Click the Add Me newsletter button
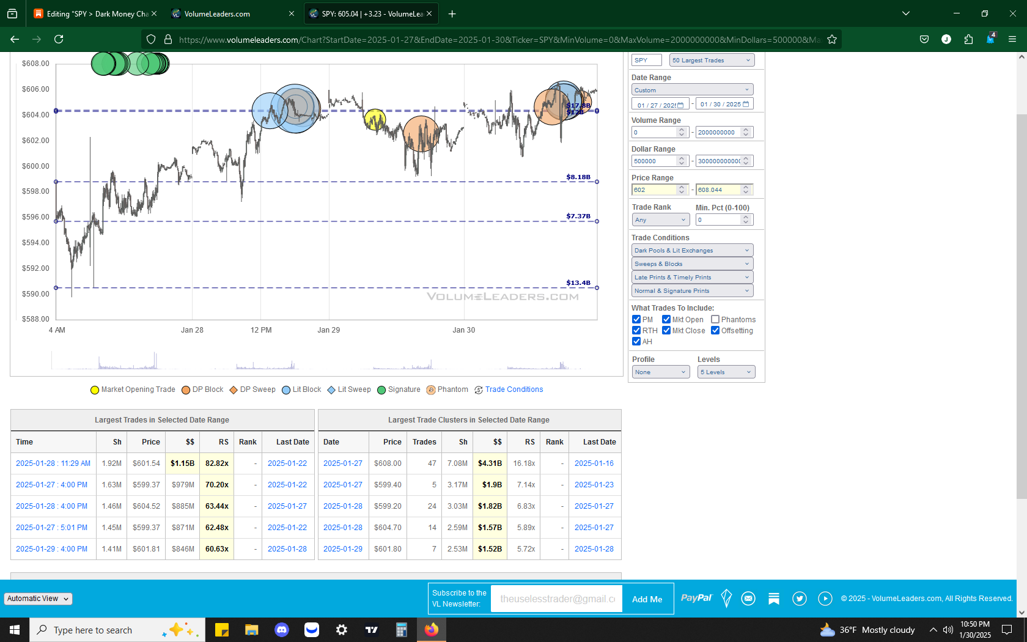This screenshot has height=642, width=1027. [x=647, y=599]
